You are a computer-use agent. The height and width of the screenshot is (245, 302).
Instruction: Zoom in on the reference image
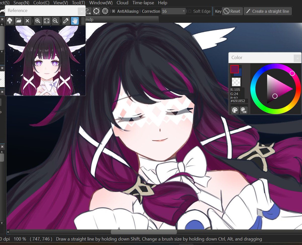coord(38,21)
